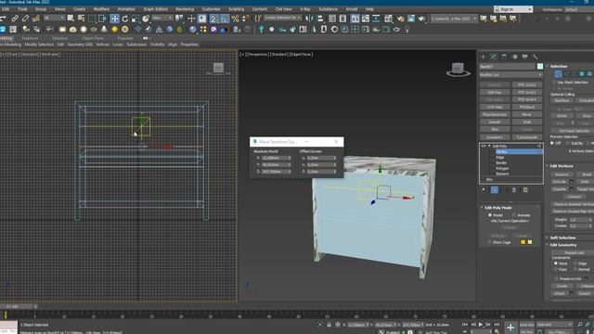Open the reference coordinate system dropdown
Image resolution: width=594 pixels, height=334 pixels.
(162, 18)
